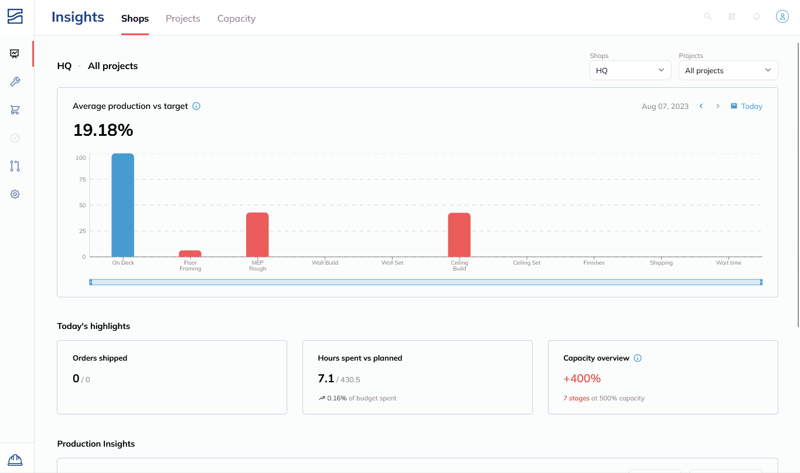This screenshot has width=800, height=473.
Task: Click the chart range slider bar
Action: [425, 282]
